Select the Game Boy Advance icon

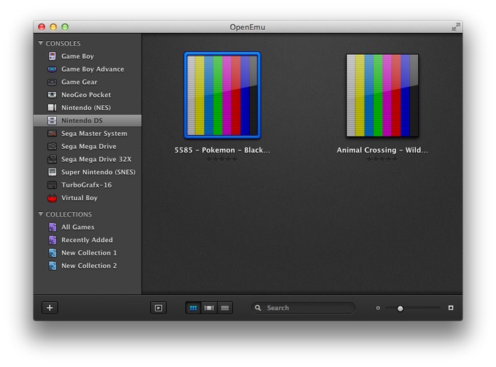click(52, 69)
